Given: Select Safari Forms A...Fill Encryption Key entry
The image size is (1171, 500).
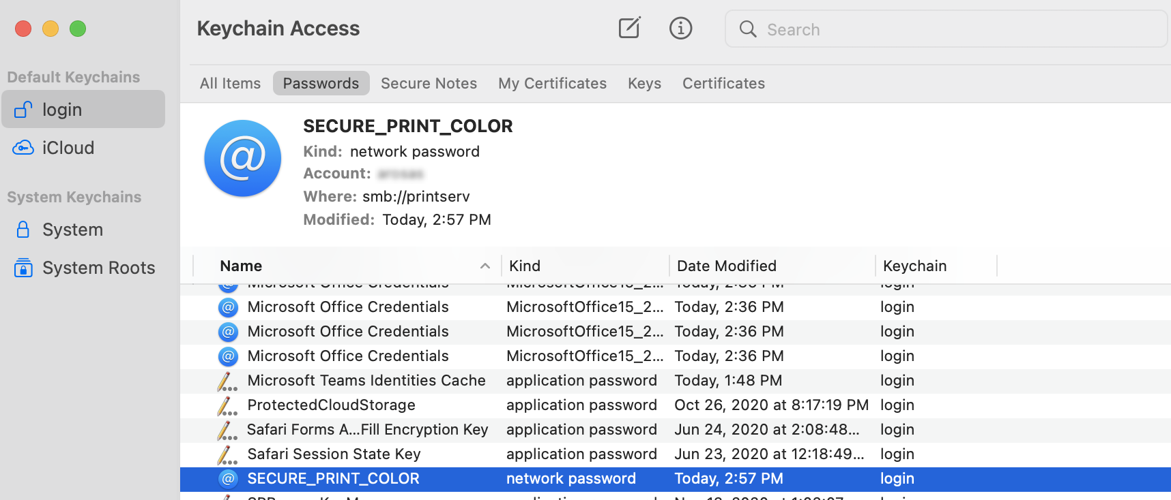Looking at the screenshot, I should (x=676, y=430).
